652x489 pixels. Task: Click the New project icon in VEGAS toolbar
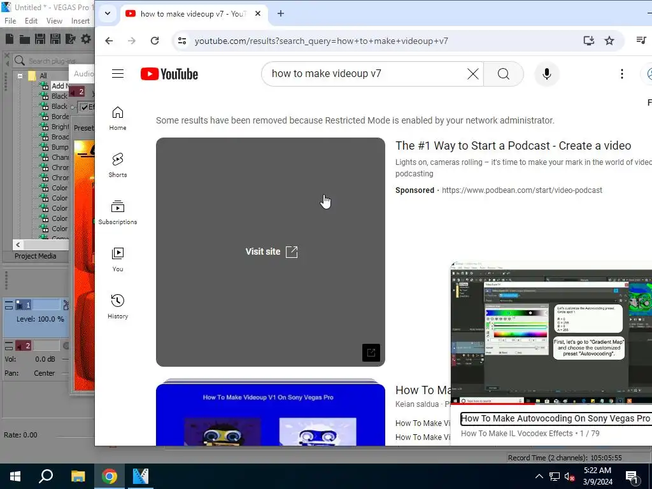point(10,39)
